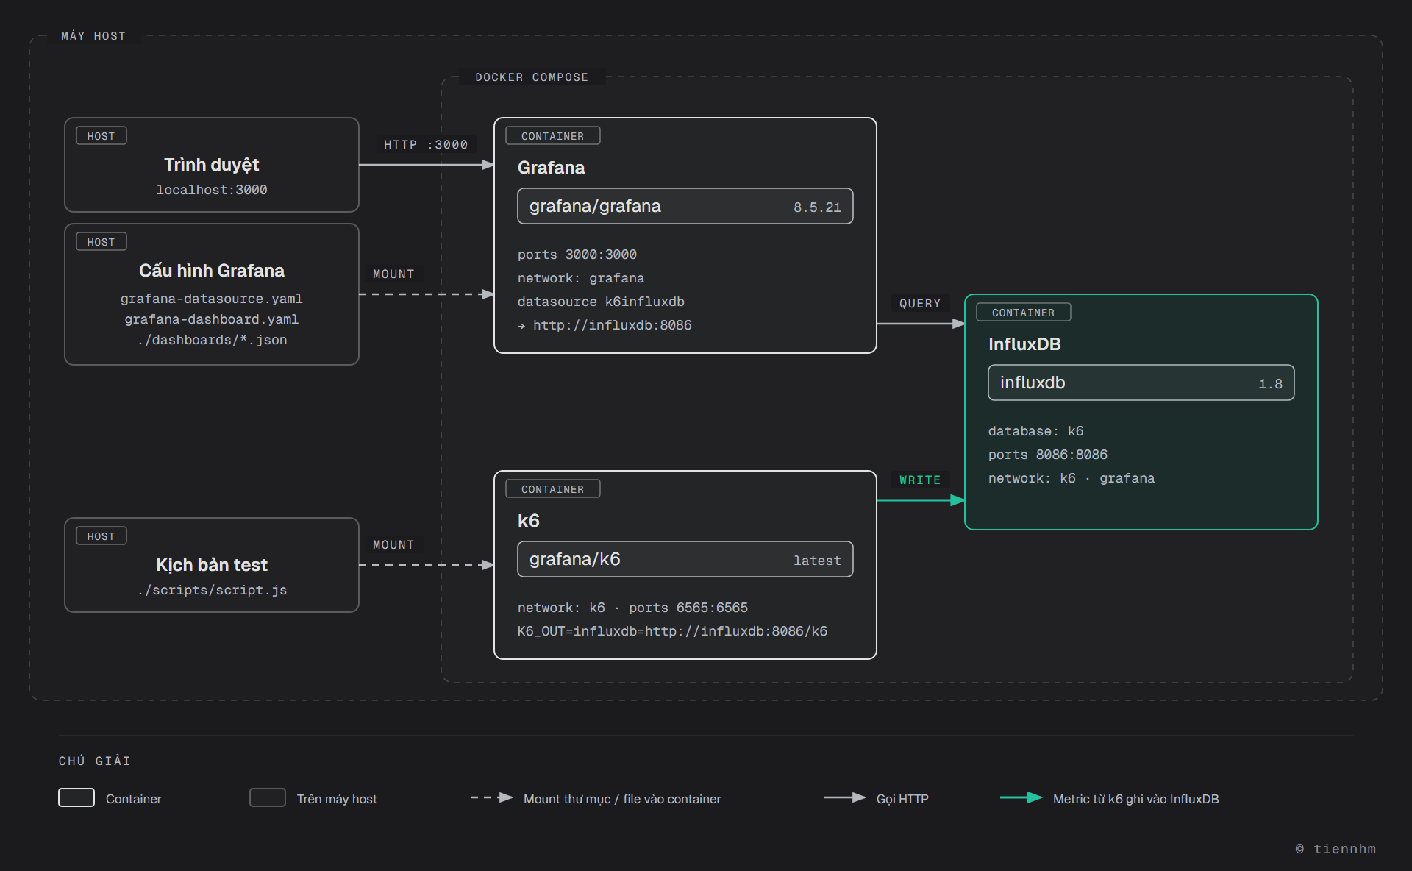Click the green WRITE arrow label

920,480
